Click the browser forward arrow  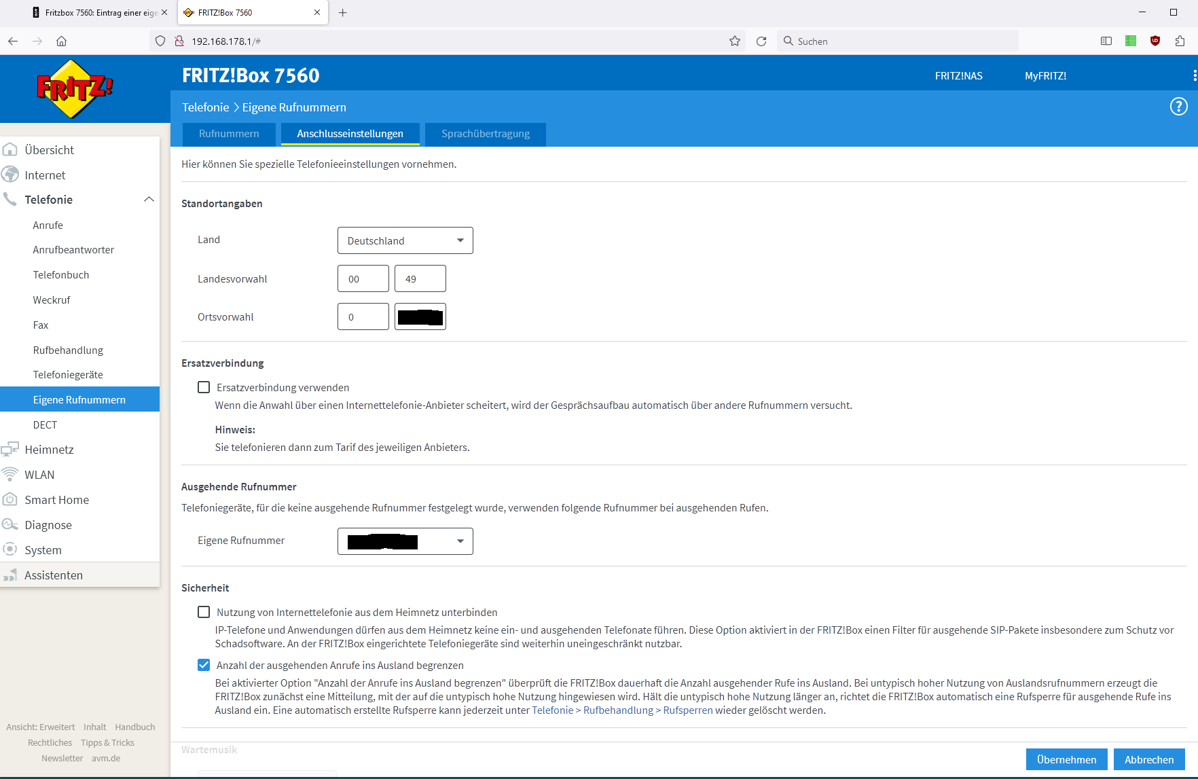[37, 41]
